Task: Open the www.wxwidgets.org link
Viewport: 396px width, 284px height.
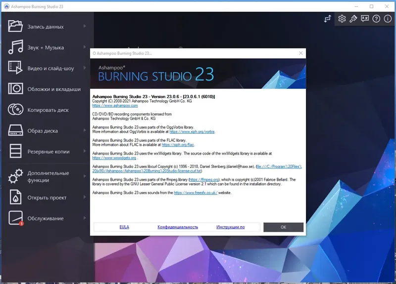Action: pyautogui.click(x=114, y=158)
